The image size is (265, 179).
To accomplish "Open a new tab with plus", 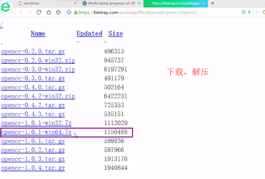I will [x=213, y=3].
